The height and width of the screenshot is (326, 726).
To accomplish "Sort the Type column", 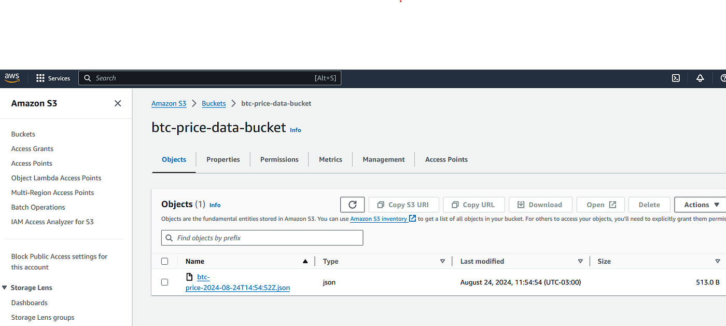I will click(442, 261).
